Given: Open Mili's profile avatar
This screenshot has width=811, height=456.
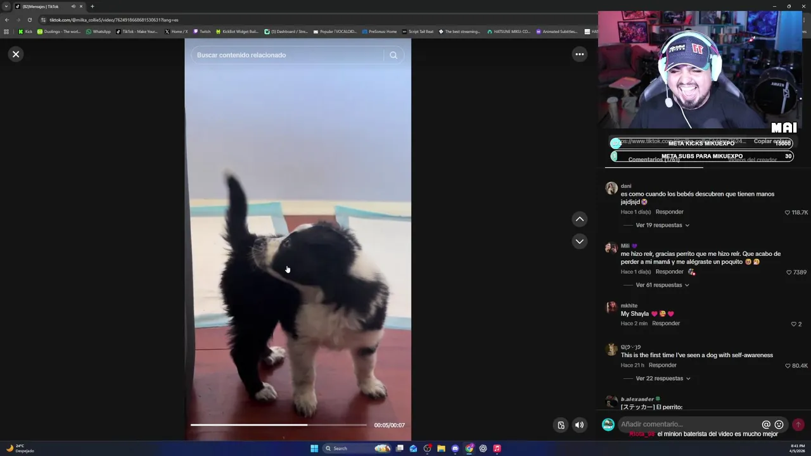Looking at the screenshot, I should click(611, 248).
